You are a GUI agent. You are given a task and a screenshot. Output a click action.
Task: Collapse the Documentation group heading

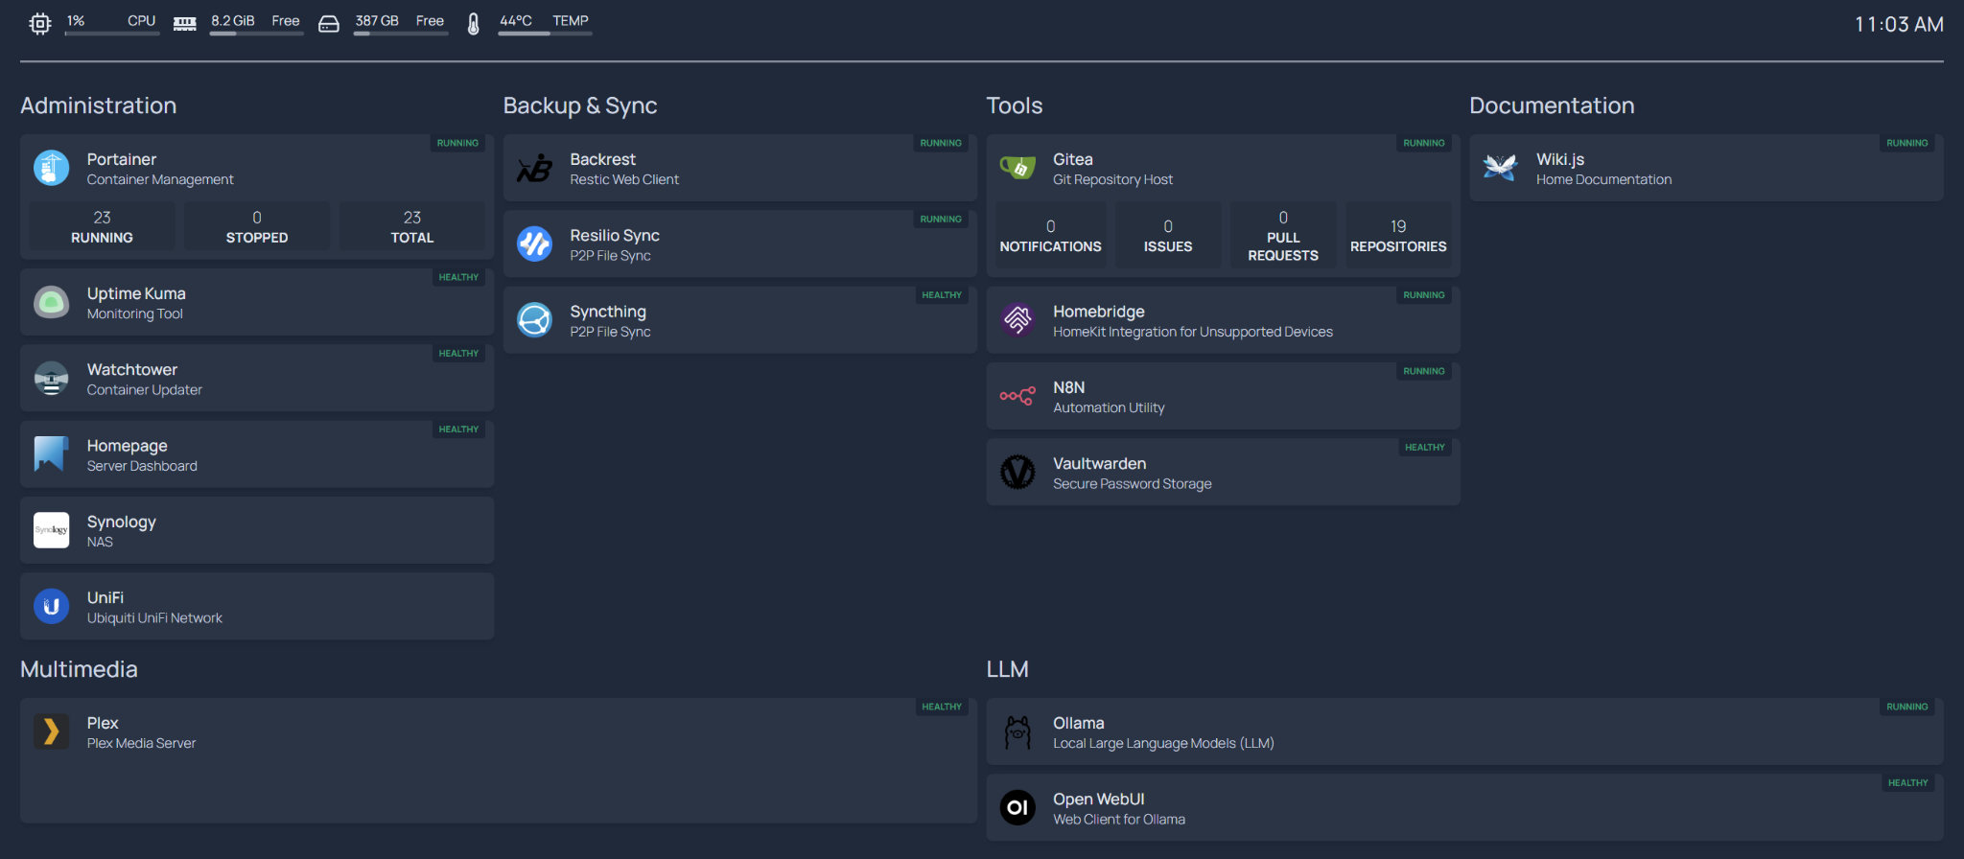click(1552, 105)
